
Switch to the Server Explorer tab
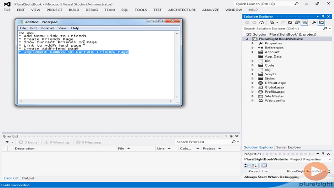pos(289,147)
